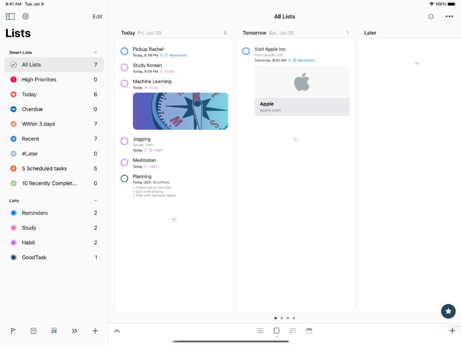Viewport: 461px width, 345px height.
Task: Jump to second page indicator dot
Action: (x=282, y=318)
